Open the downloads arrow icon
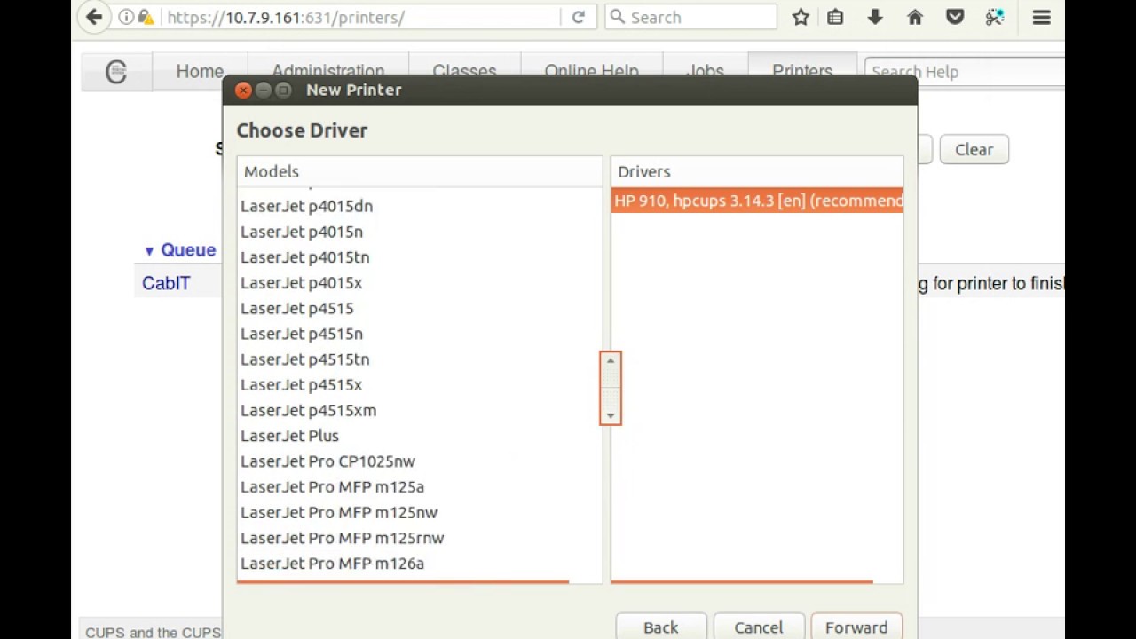 875,17
